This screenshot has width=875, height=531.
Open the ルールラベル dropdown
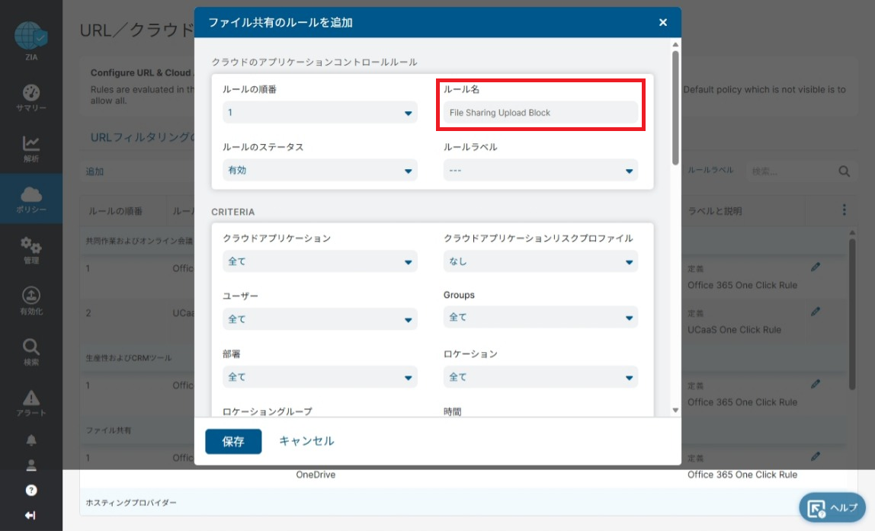tap(540, 171)
